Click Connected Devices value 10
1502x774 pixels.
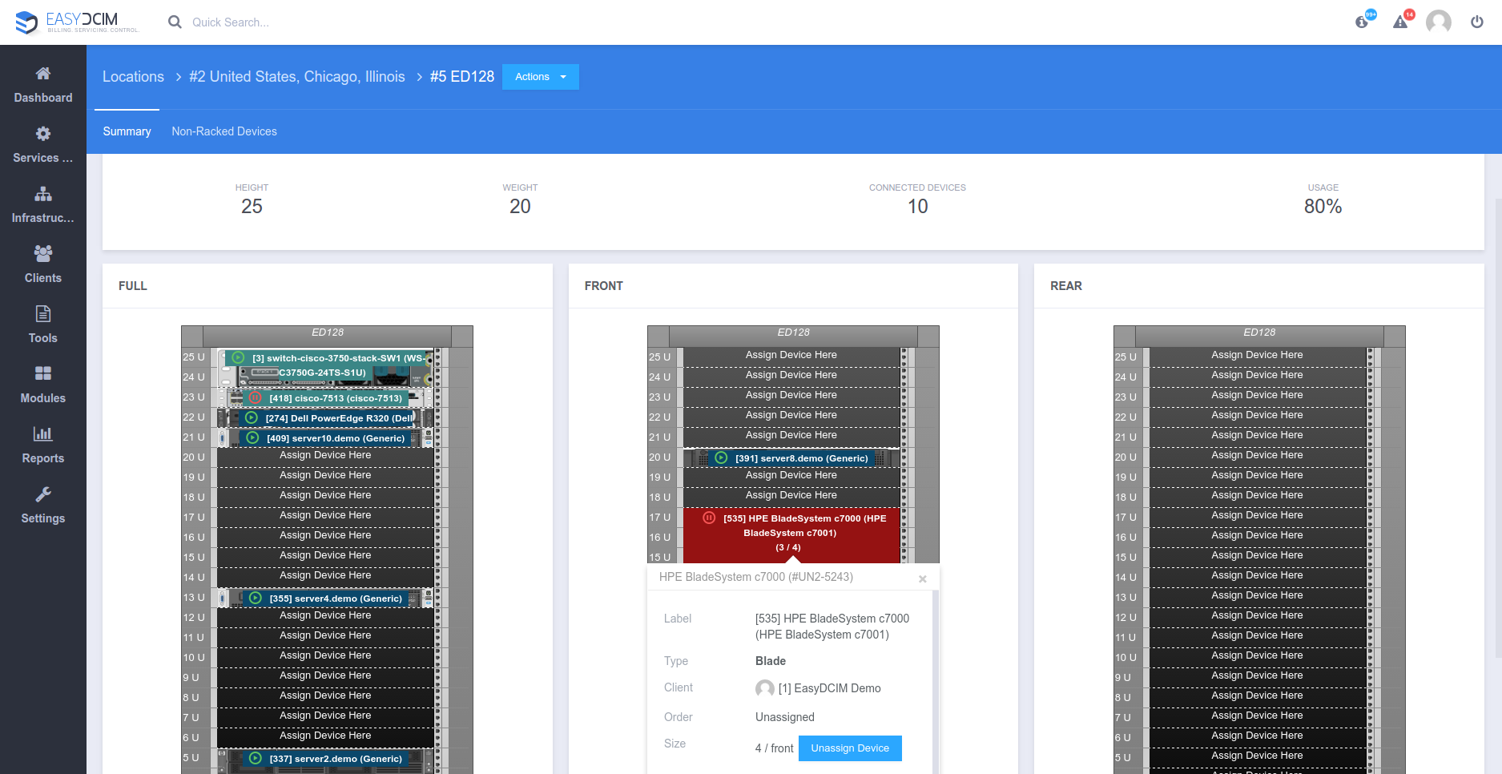(x=917, y=207)
